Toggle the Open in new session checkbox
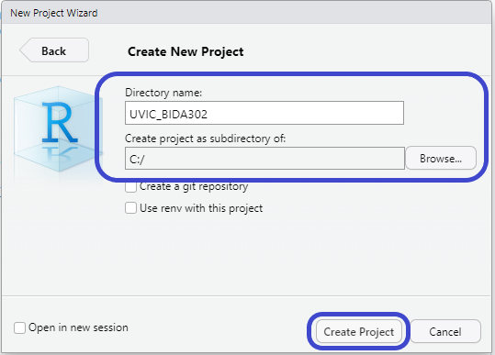The image size is (495, 355). pos(19,327)
